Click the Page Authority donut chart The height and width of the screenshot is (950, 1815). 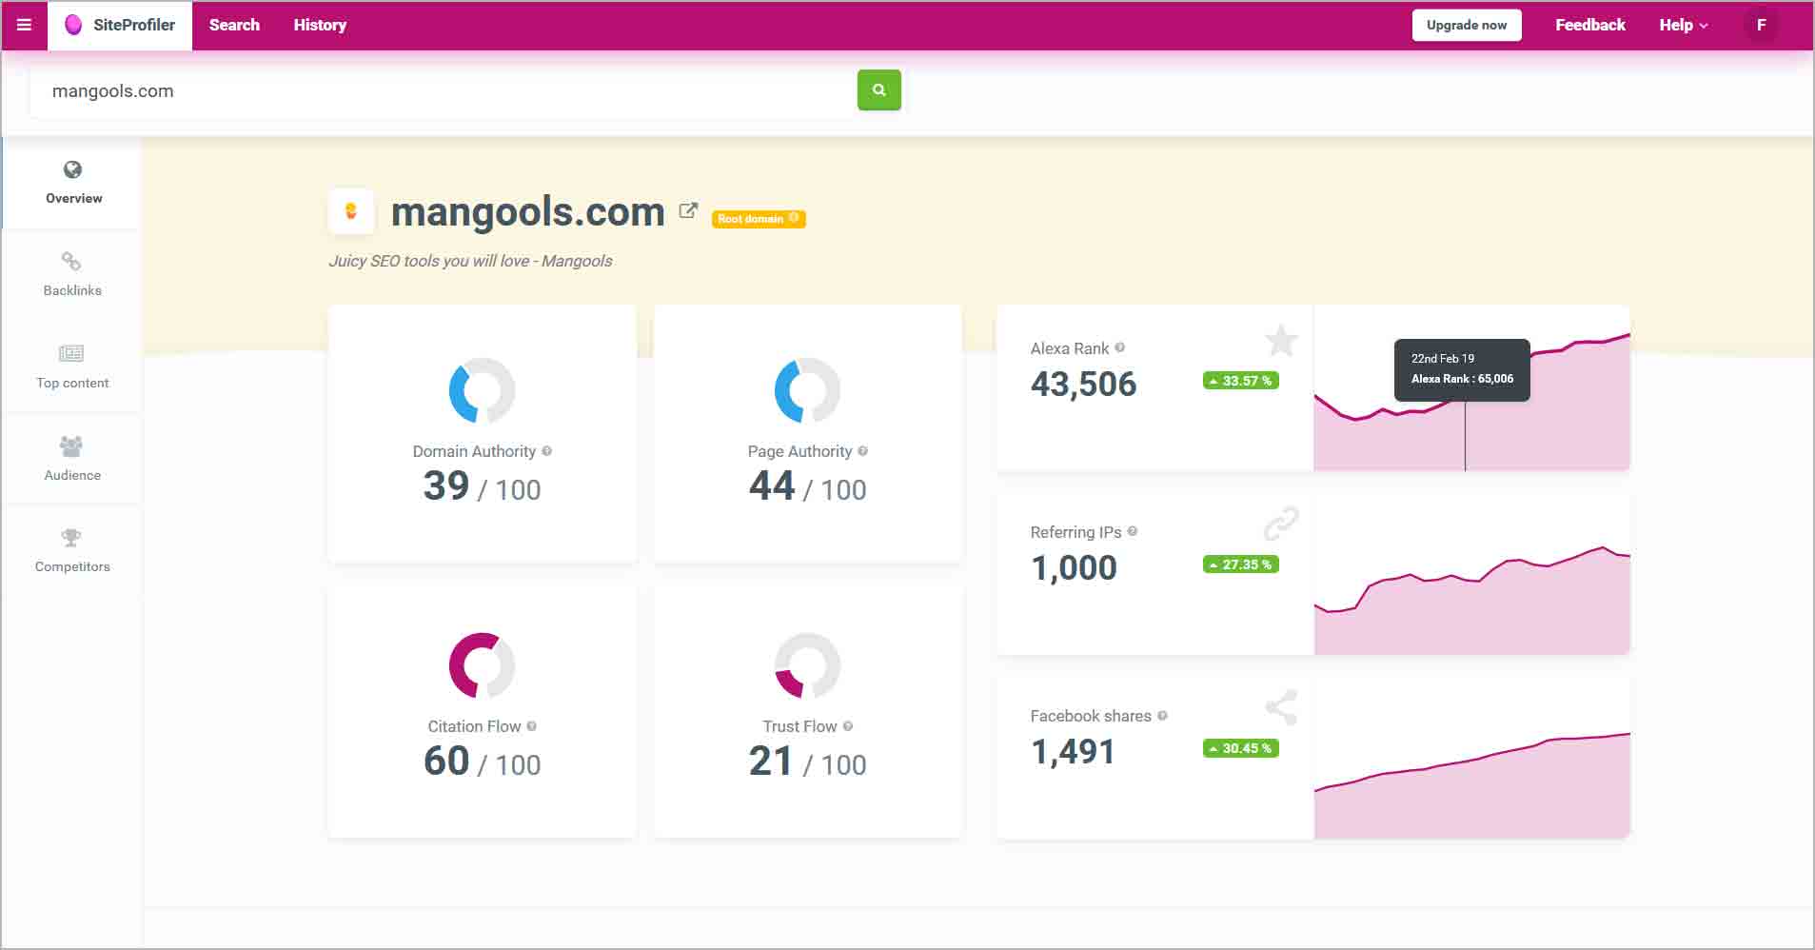pyautogui.click(x=807, y=390)
